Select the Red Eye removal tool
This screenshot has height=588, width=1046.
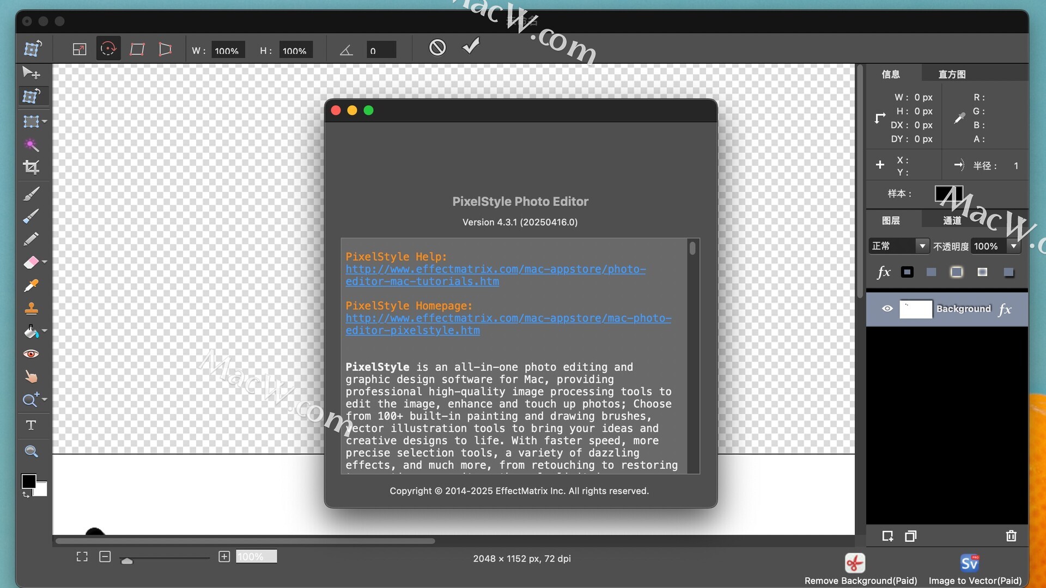pyautogui.click(x=31, y=354)
